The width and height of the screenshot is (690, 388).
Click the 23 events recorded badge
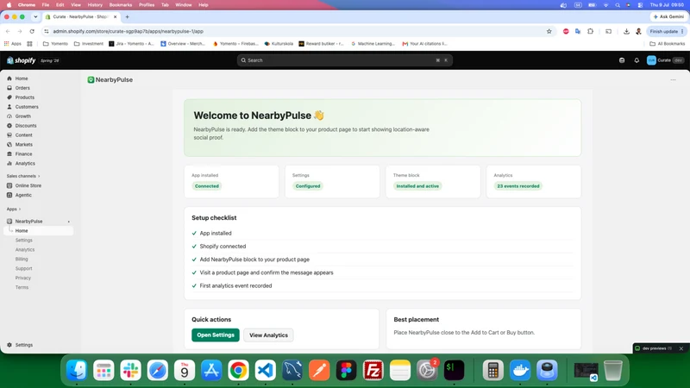click(x=518, y=186)
